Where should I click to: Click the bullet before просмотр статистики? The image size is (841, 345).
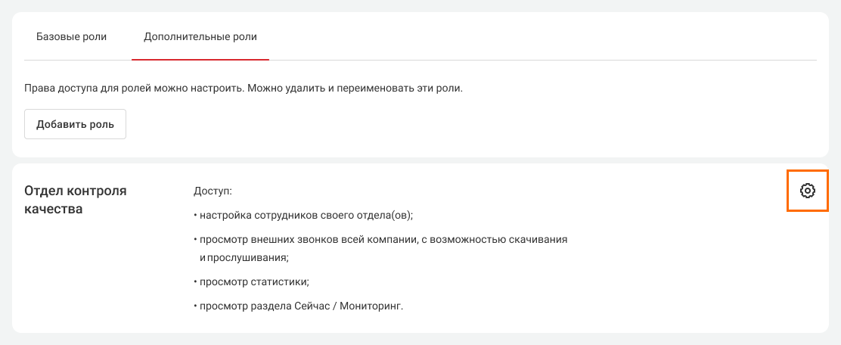tap(195, 282)
